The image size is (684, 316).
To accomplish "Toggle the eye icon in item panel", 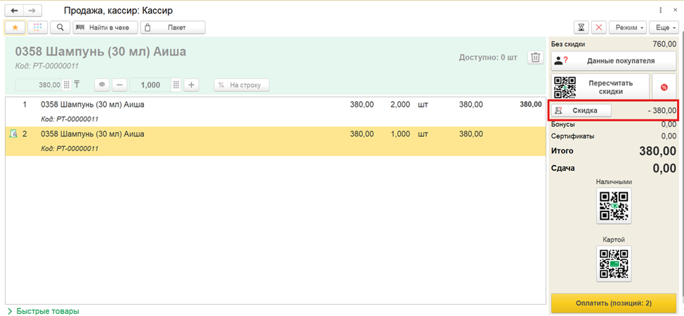I will (102, 85).
